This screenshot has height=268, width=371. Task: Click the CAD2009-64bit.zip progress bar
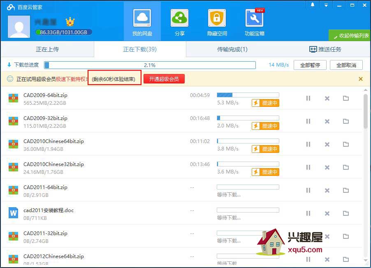pos(248,95)
